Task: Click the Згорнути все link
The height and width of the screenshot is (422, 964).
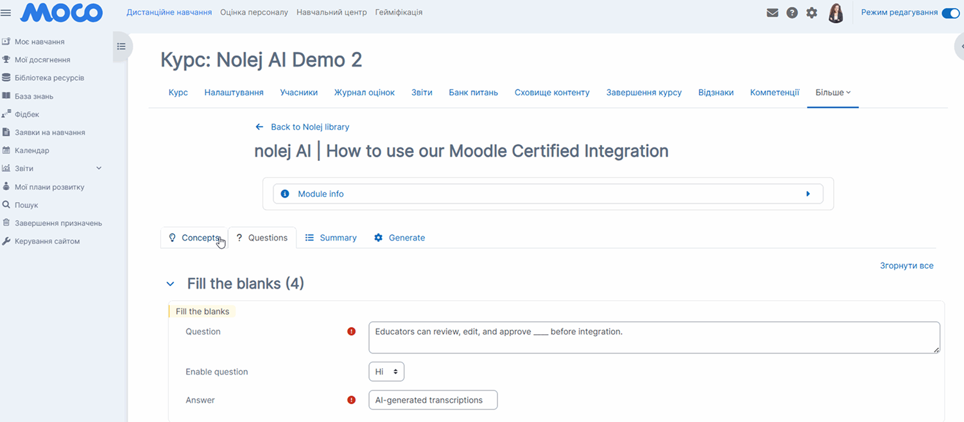Action: (906, 266)
